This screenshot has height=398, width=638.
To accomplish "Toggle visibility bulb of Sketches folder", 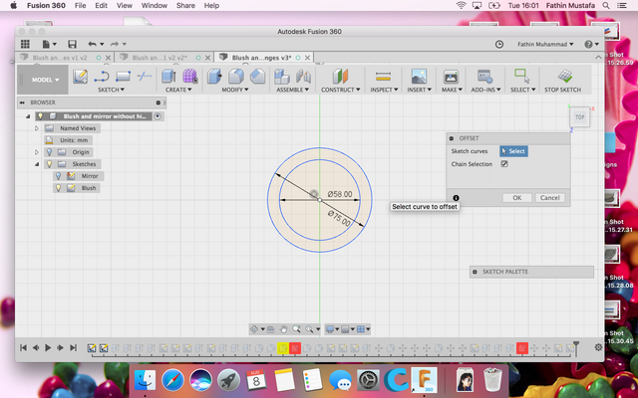I will (x=49, y=164).
